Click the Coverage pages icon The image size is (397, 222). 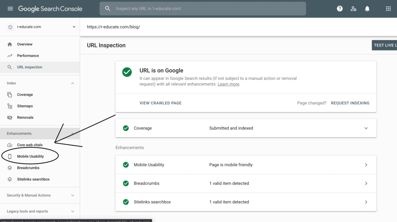(10, 95)
